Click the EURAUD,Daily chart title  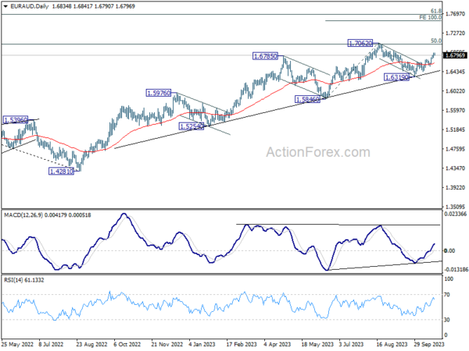[30, 6]
